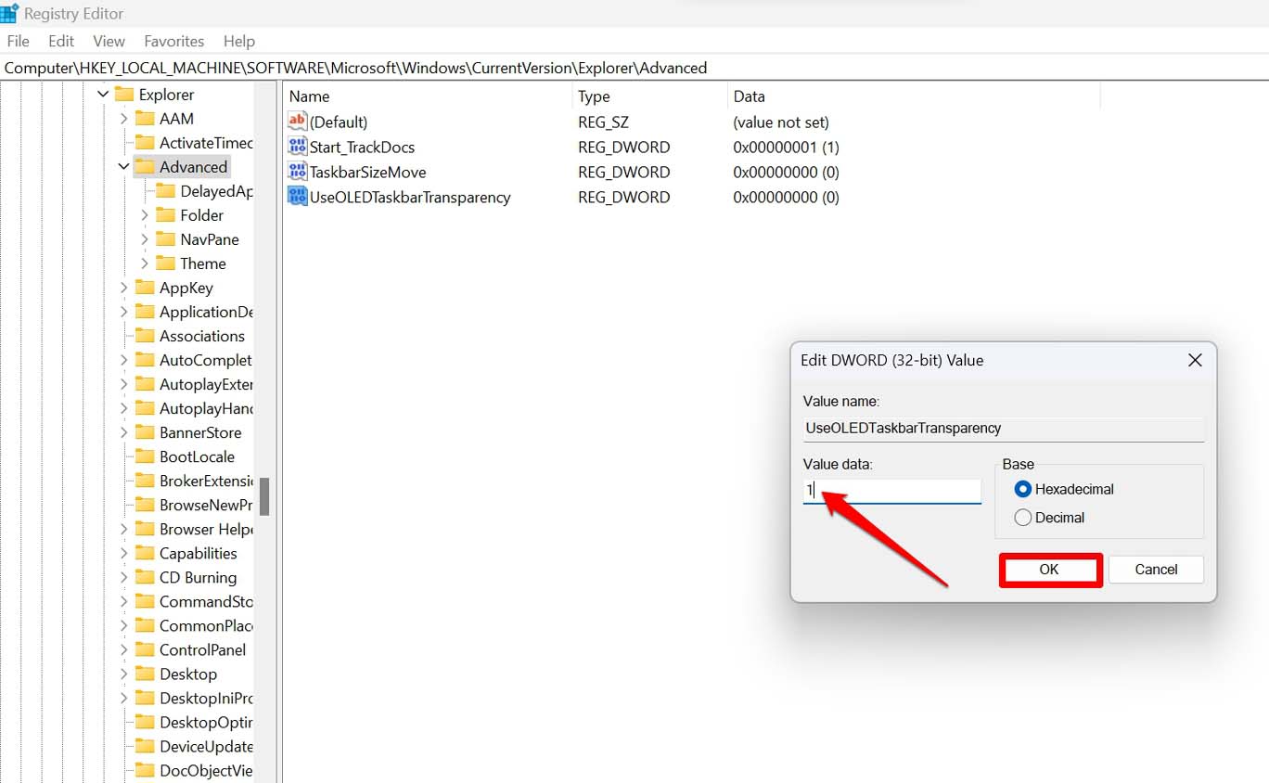Dismiss the dialog with Cancel
The height and width of the screenshot is (783, 1269).
pos(1155,569)
